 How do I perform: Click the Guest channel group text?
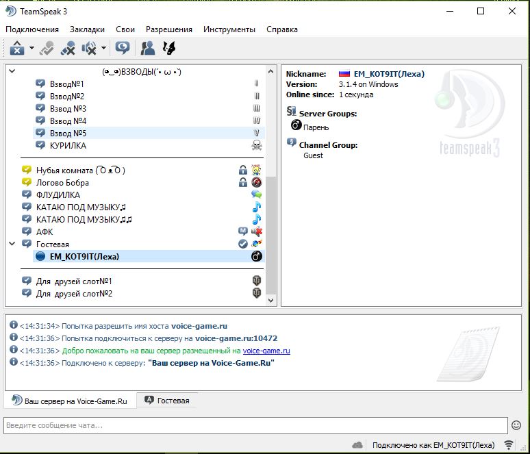(x=313, y=155)
